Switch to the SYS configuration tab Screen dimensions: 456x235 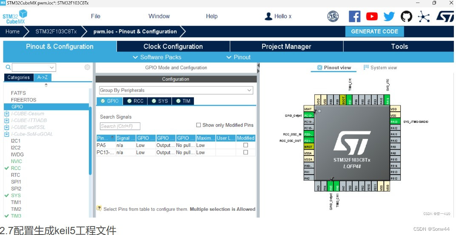160,101
